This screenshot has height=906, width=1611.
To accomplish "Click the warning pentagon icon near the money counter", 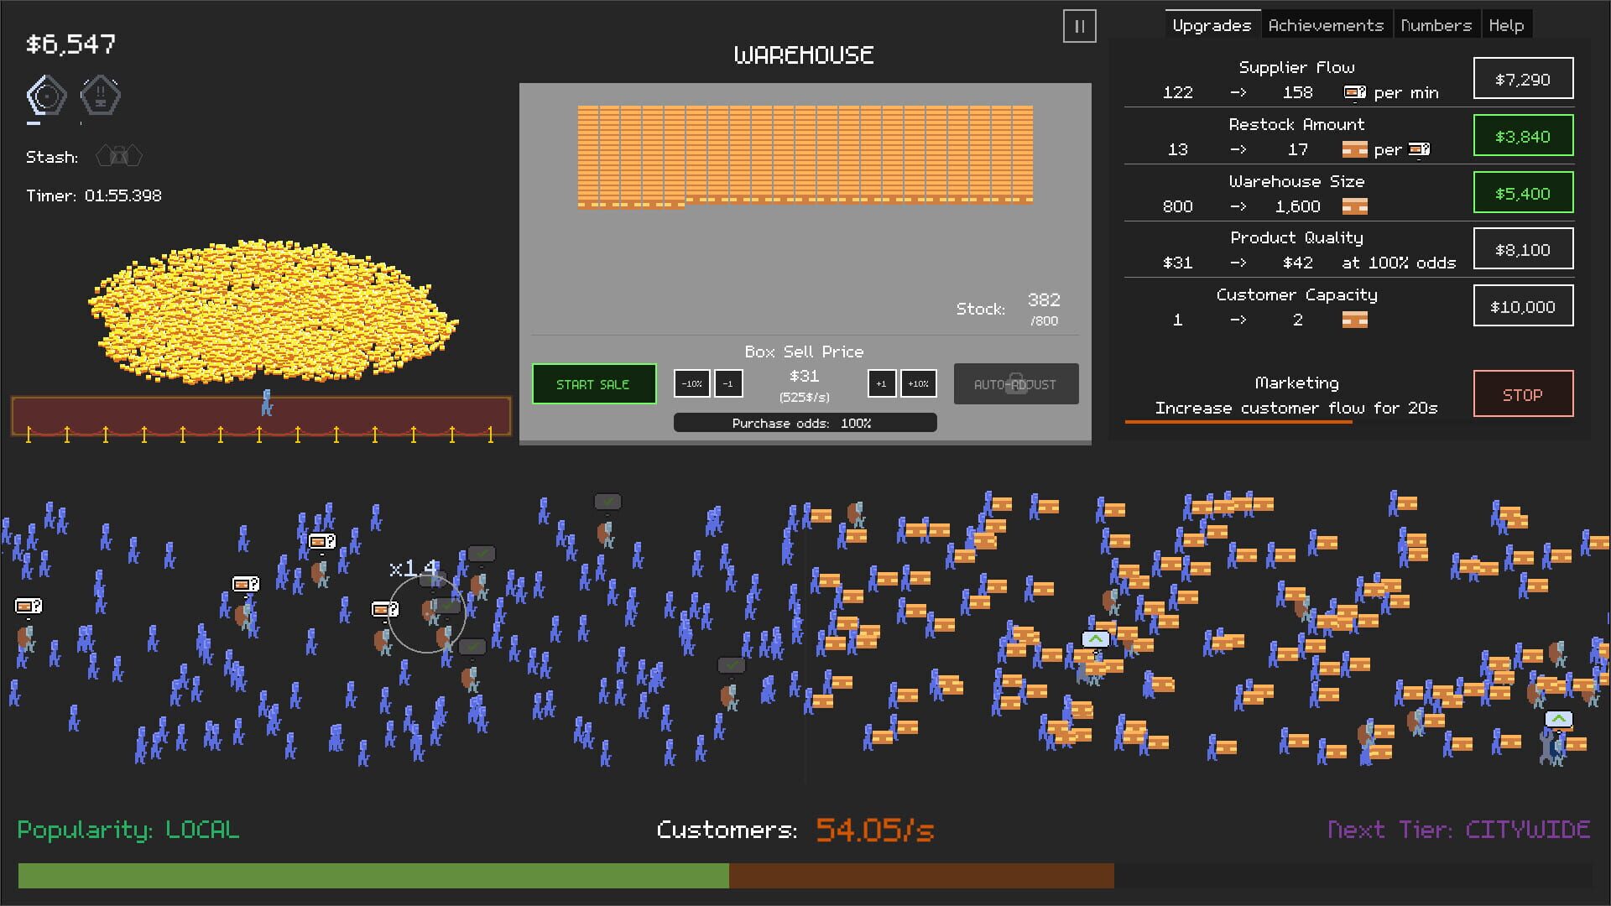I will (x=100, y=95).
